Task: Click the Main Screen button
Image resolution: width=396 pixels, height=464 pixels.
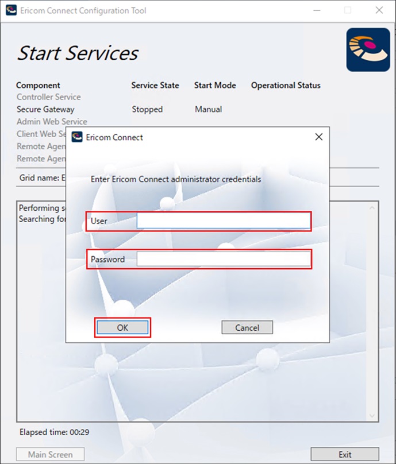Action: (51, 454)
